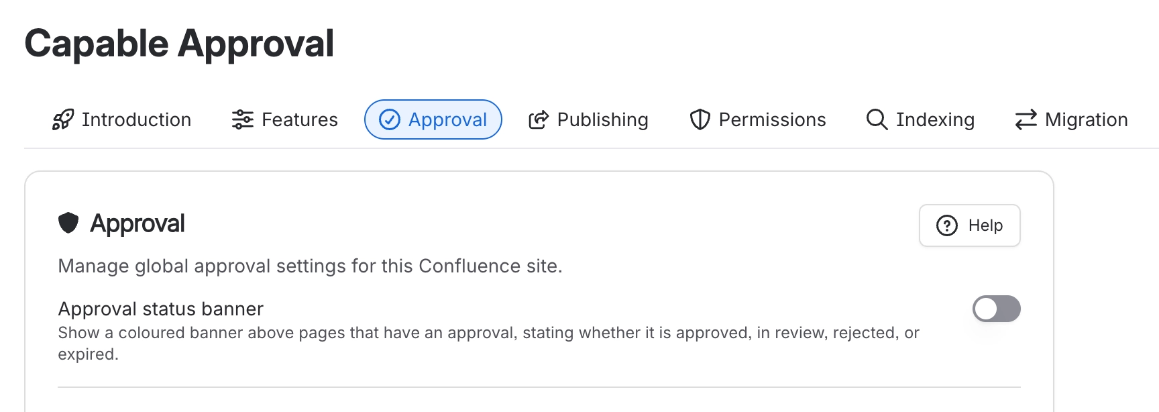Click the Approval status banner label
Image resolution: width=1159 pixels, height=412 pixels.
pos(161,309)
